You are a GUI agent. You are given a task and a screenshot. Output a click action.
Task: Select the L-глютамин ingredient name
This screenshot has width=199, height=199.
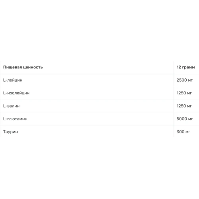15,119
